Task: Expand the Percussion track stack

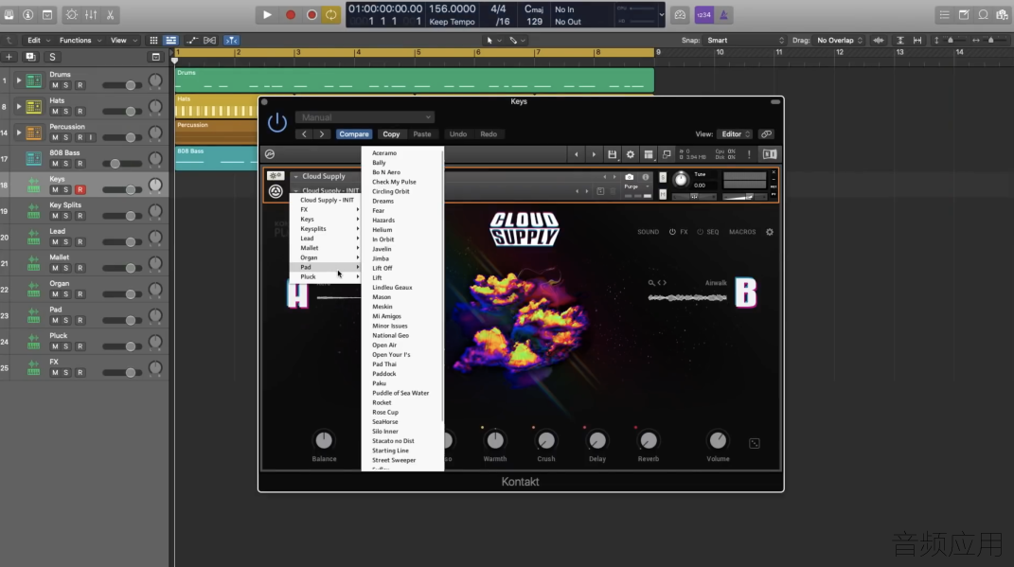Action: tap(19, 133)
